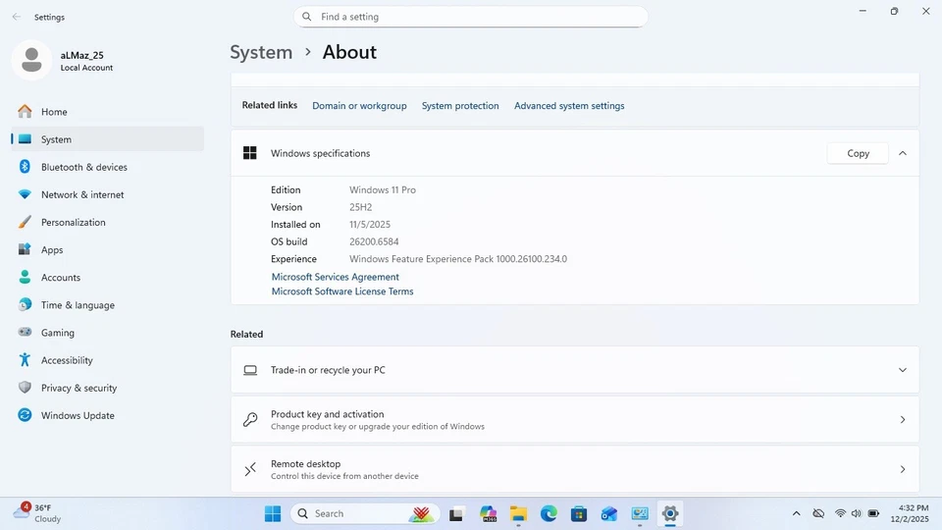Click the Bluetooth icon in sidebar
942x530 pixels.
[x=25, y=167]
